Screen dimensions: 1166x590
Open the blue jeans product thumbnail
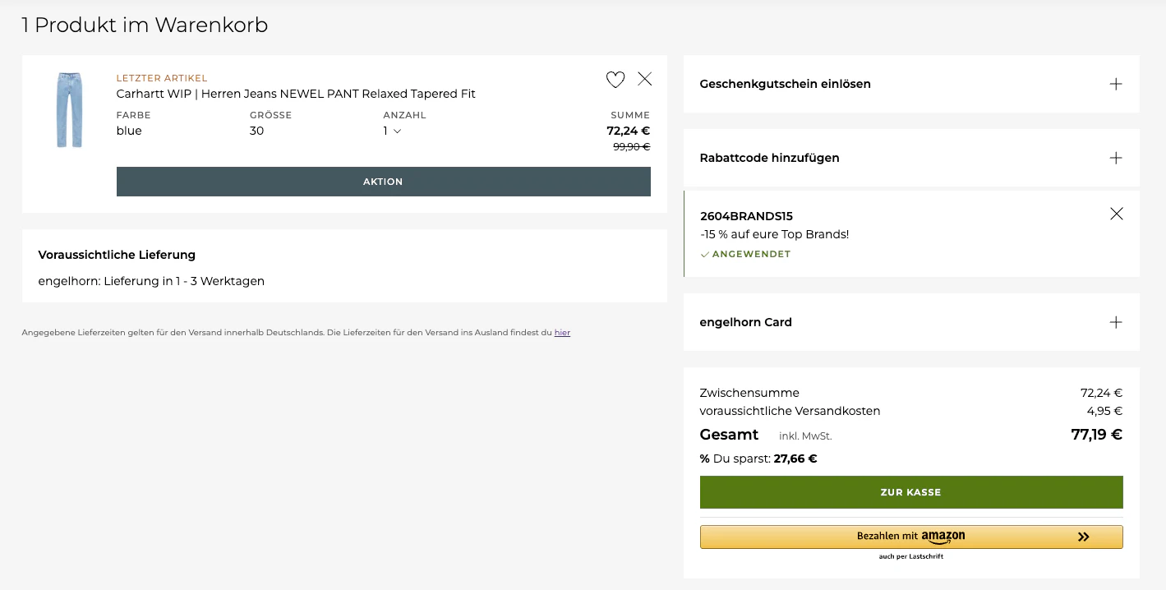point(70,110)
